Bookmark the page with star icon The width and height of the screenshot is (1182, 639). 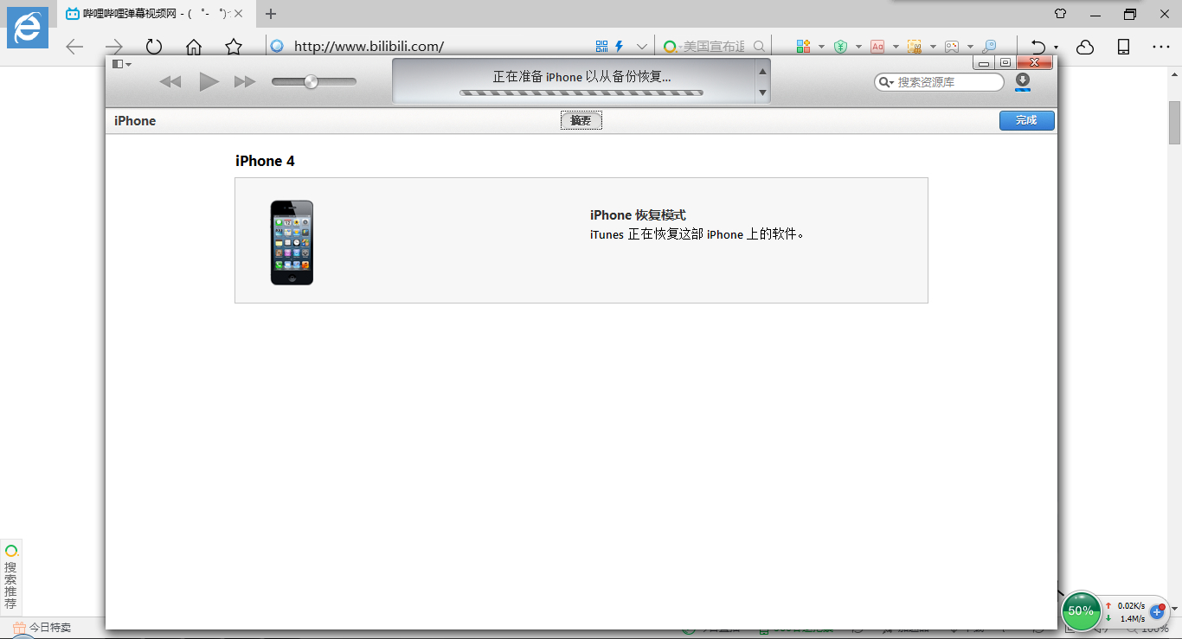click(234, 47)
